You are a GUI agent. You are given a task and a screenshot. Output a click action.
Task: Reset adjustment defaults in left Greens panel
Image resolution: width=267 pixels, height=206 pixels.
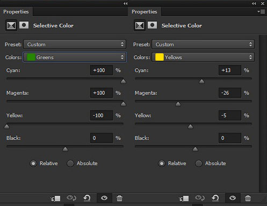click(x=87, y=198)
